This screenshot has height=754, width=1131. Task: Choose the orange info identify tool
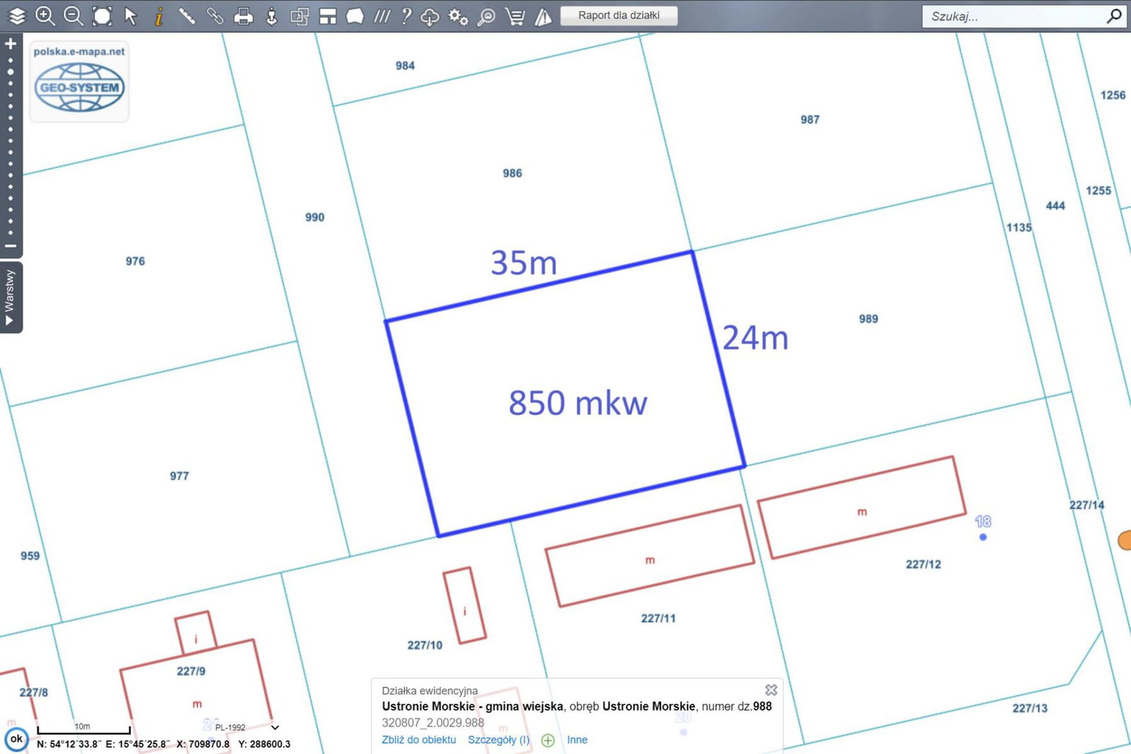(x=159, y=16)
